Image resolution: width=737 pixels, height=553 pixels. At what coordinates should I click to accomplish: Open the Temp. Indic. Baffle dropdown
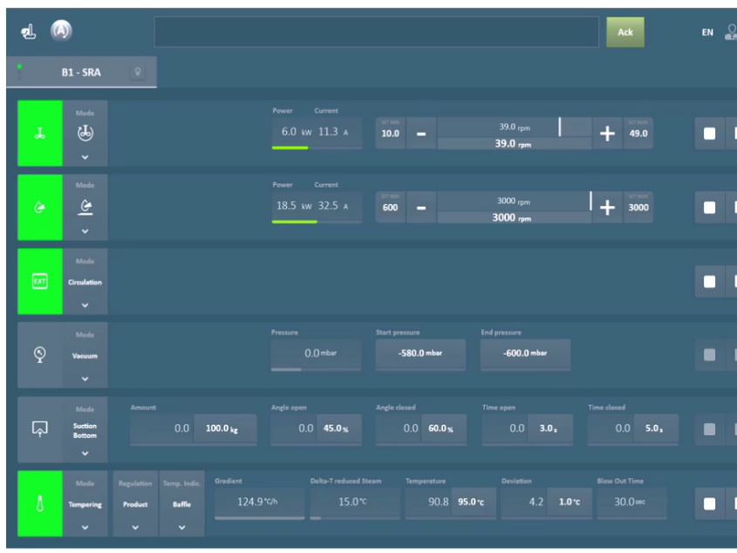pos(181,527)
